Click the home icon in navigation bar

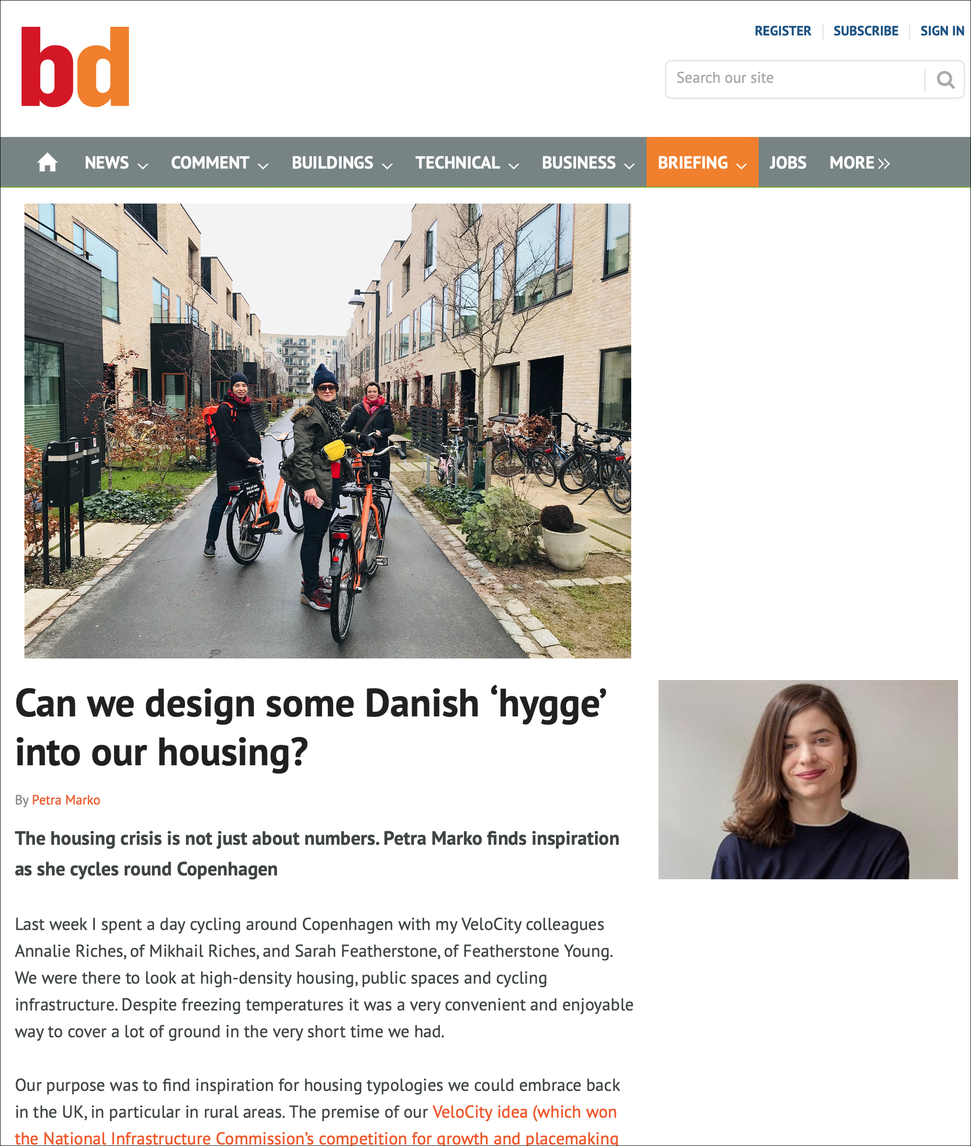47,163
